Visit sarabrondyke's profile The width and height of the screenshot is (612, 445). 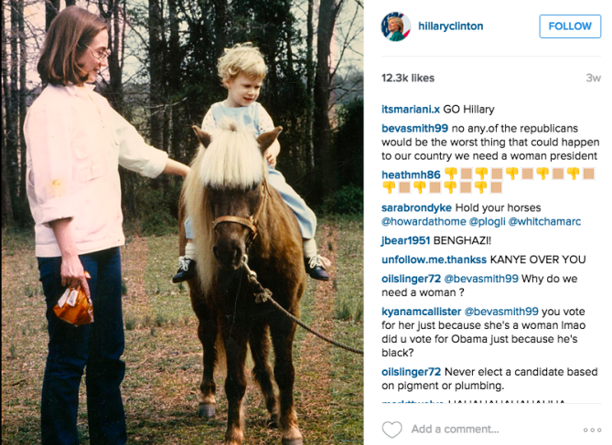(416, 207)
